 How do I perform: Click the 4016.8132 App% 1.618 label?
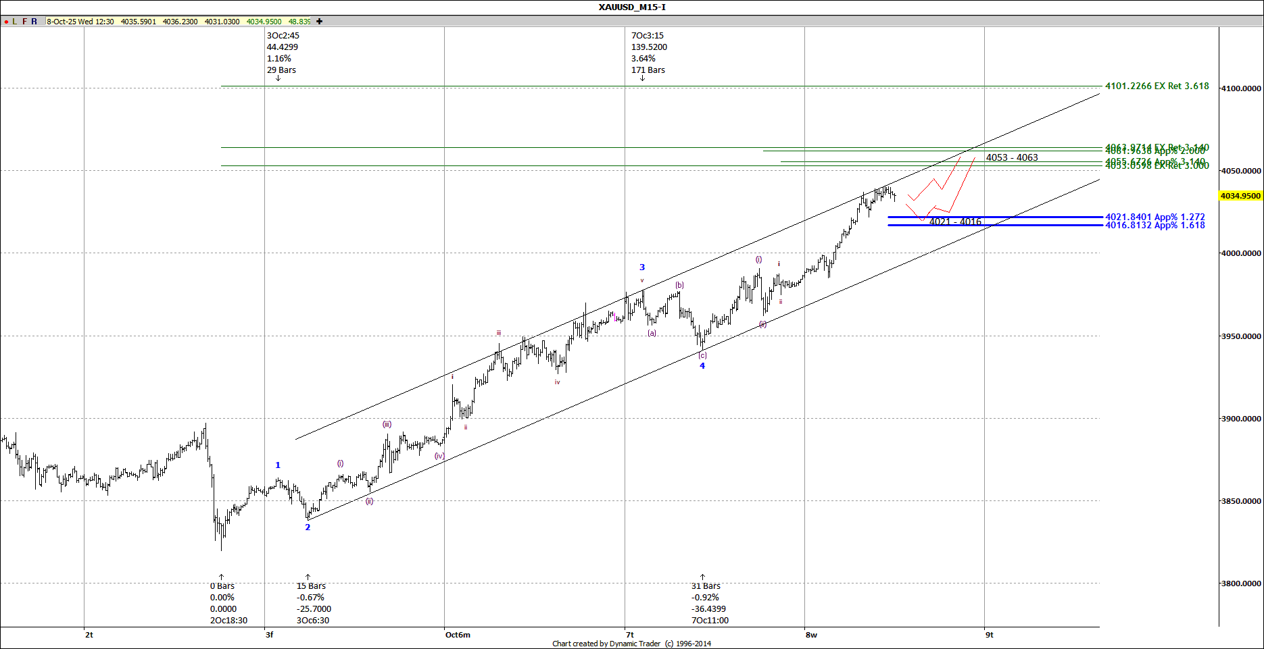click(x=1154, y=226)
